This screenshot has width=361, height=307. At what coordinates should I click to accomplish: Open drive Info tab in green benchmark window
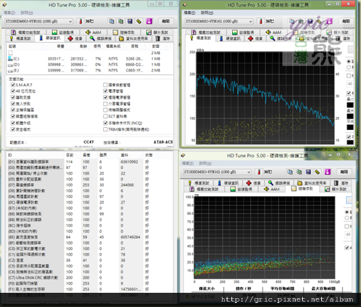pyautogui.click(x=231, y=39)
